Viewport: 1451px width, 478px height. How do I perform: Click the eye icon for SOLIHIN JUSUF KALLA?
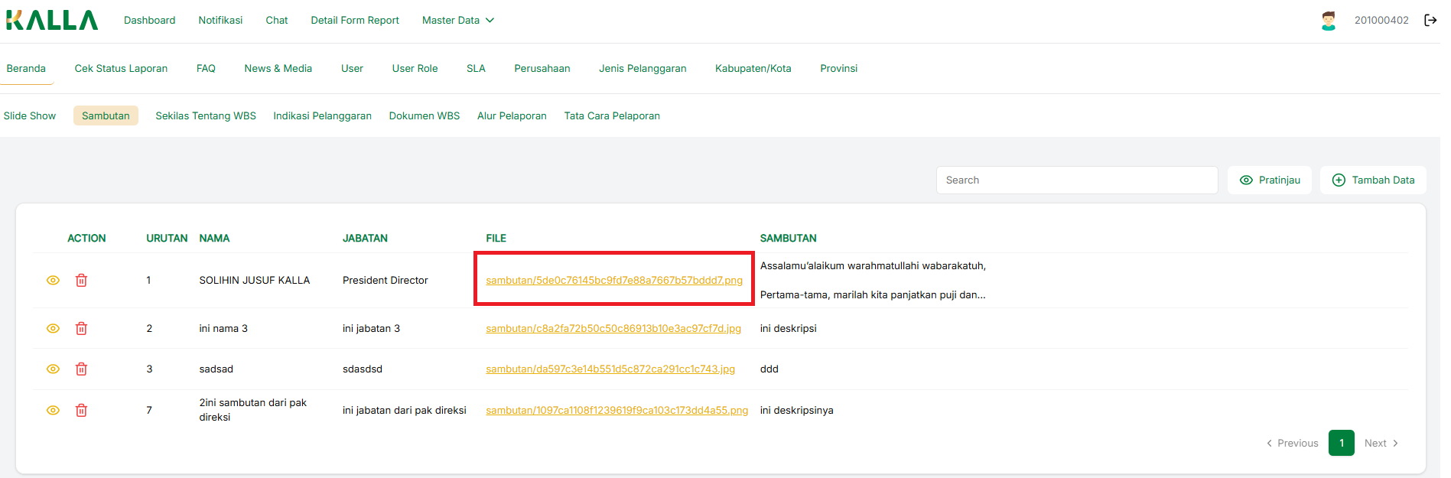[53, 281]
